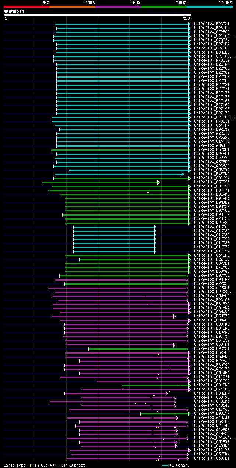Click the label UniRef100_Q7Y170
Image resolution: width=236 pixels, height=468 pixels.
pyautogui.click(x=212, y=369)
